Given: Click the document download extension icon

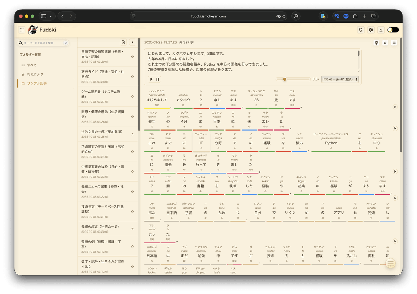Looking at the screenshot, I should click(323, 16).
